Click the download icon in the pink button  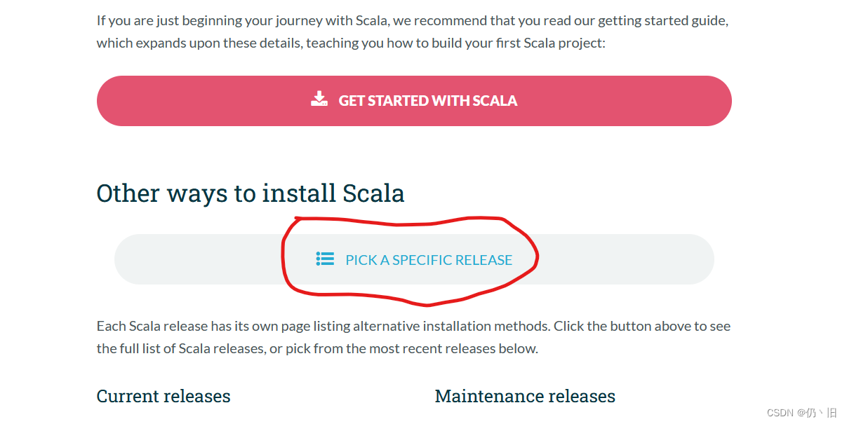(319, 99)
